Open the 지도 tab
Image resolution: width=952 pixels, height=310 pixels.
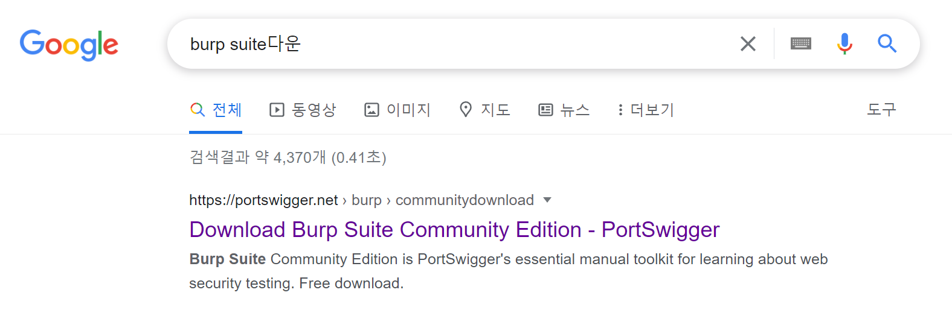pos(484,110)
